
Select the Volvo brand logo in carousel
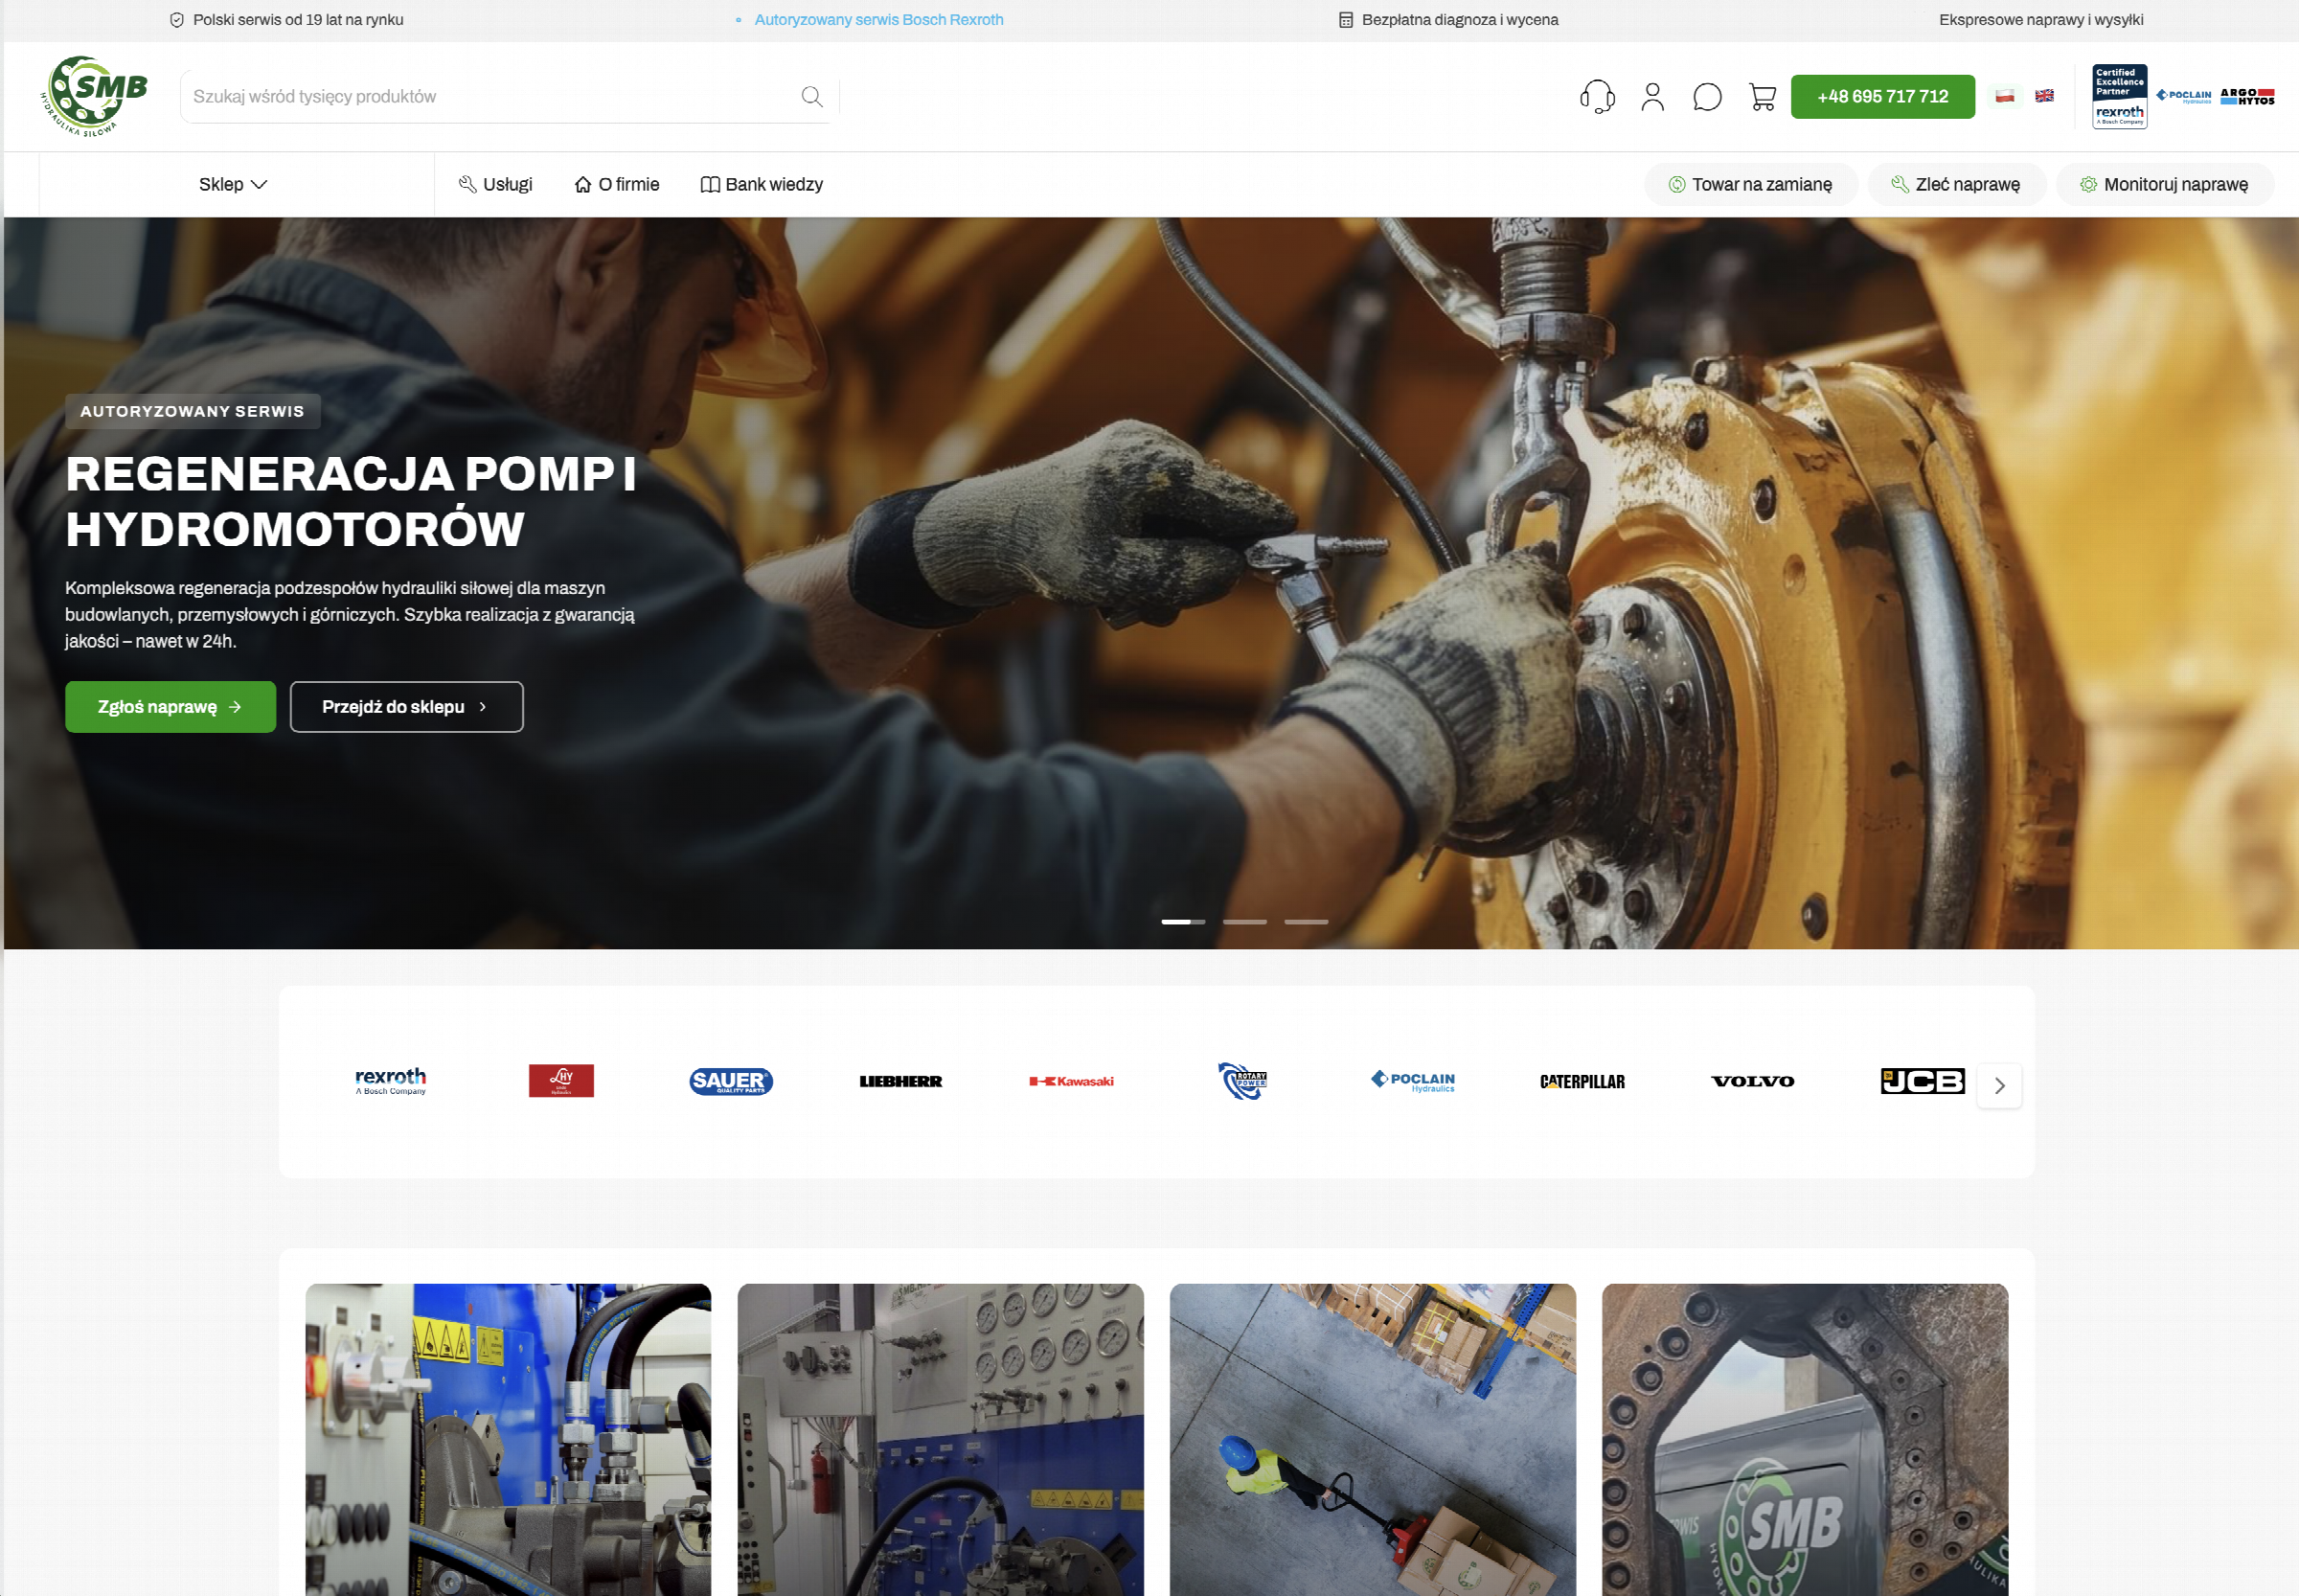(1752, 1081)
